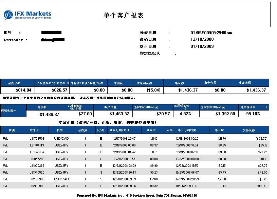
Task: Click trade amount $8.23
Action: (263, 179)
